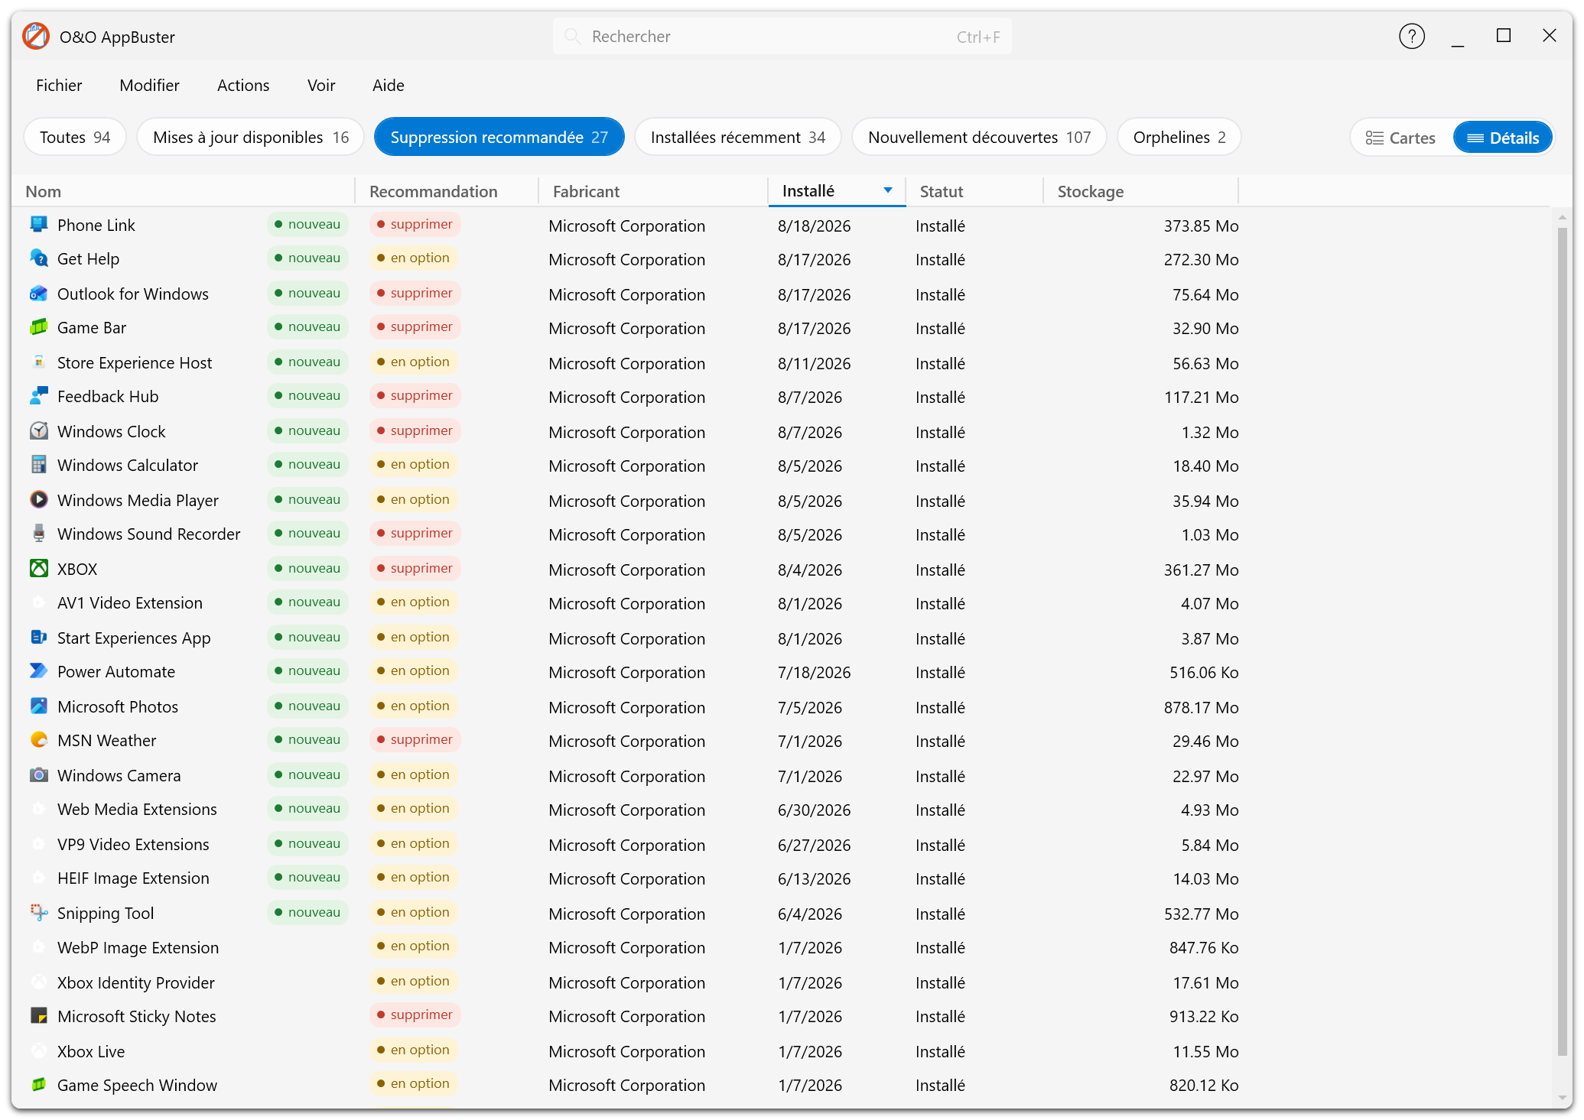Click the Microsoft Sticky Notes icon
The image size is (1584, 1120).
(x=38, y=1015)
